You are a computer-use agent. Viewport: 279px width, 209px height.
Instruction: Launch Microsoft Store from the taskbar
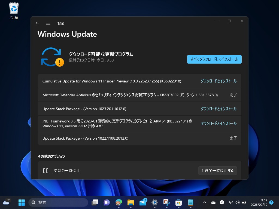179,202
